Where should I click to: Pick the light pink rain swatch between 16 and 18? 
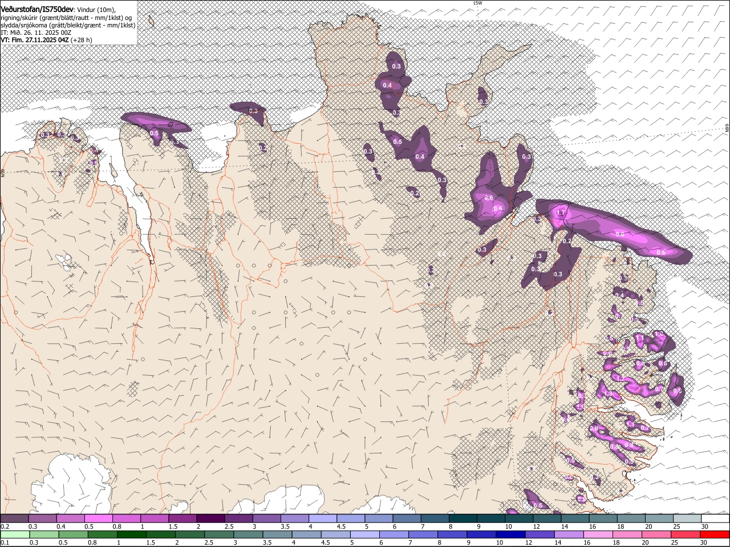598,534
